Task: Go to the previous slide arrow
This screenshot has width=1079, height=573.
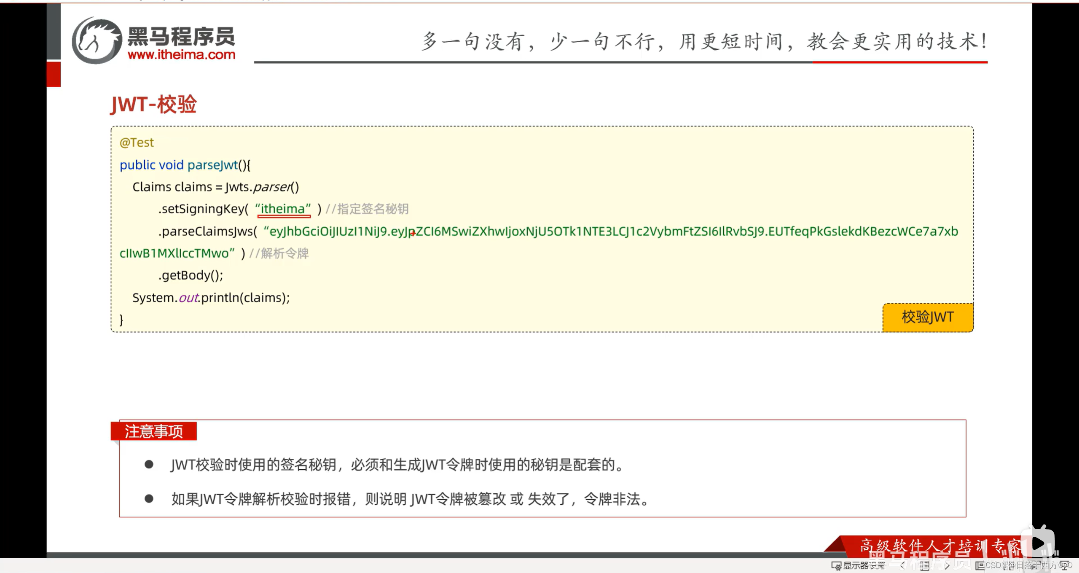Action: (x=902, y=565)
